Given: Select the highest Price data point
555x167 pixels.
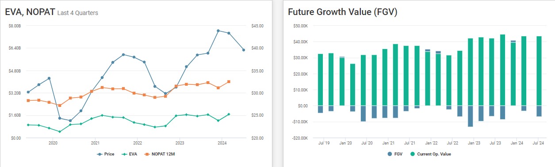Looking at the screenshot, I should pyautogui.click(x=218, y=31).
